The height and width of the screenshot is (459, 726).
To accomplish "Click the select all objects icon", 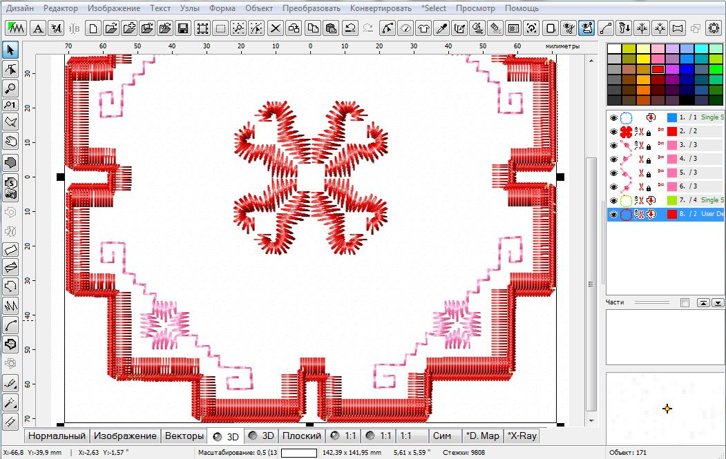I will (x=202, y=28).
